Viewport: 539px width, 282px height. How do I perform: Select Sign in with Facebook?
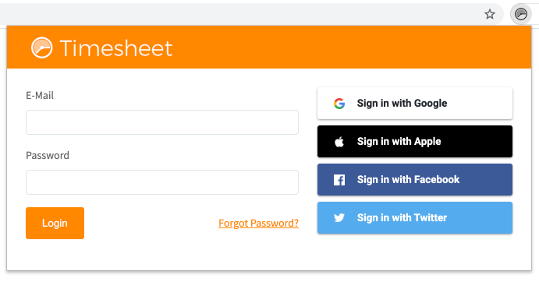pos(415,180)
